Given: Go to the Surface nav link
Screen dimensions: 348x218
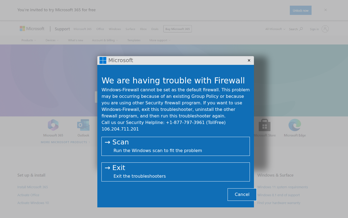Looking at the screenshot, I should [130, 29].
